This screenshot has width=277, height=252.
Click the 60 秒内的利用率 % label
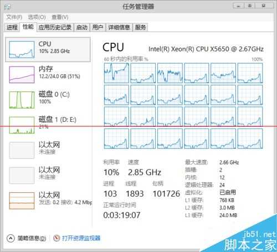pyautogui.click(x=126, y=59)
